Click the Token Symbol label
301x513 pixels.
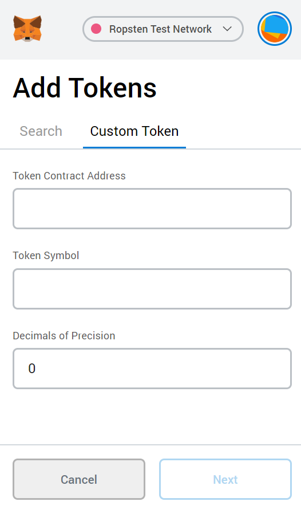[x=46, y=256]
